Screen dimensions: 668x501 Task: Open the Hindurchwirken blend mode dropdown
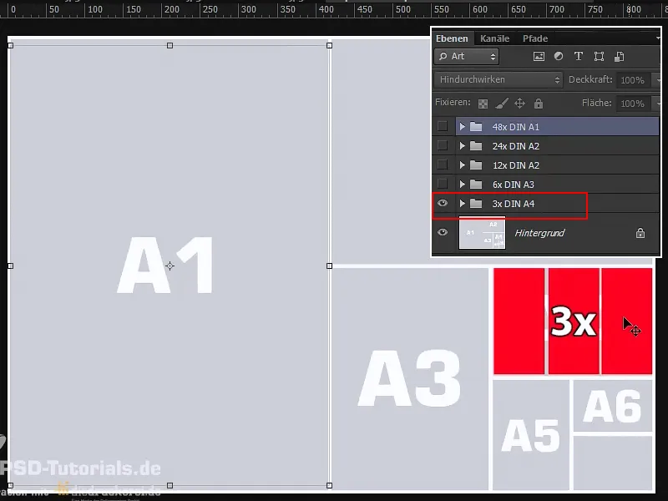click(498, 79)
